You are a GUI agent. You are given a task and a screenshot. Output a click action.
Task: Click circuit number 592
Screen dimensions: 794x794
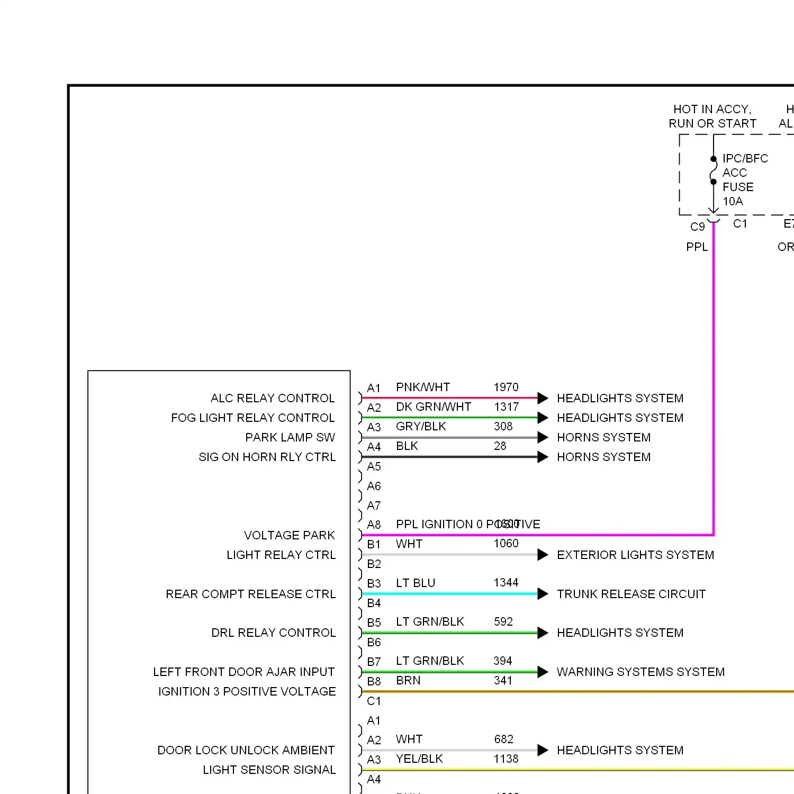tap(503, 621)
